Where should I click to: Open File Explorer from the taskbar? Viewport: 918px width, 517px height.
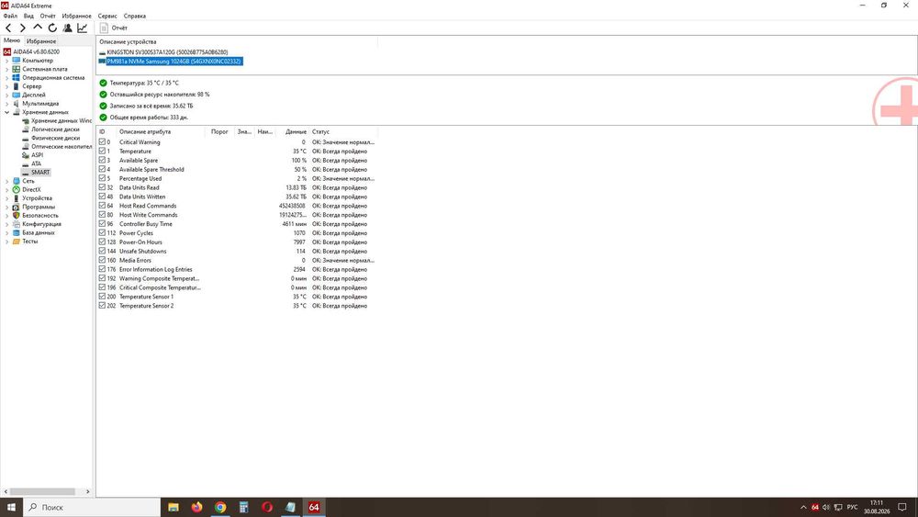point(174,507)
